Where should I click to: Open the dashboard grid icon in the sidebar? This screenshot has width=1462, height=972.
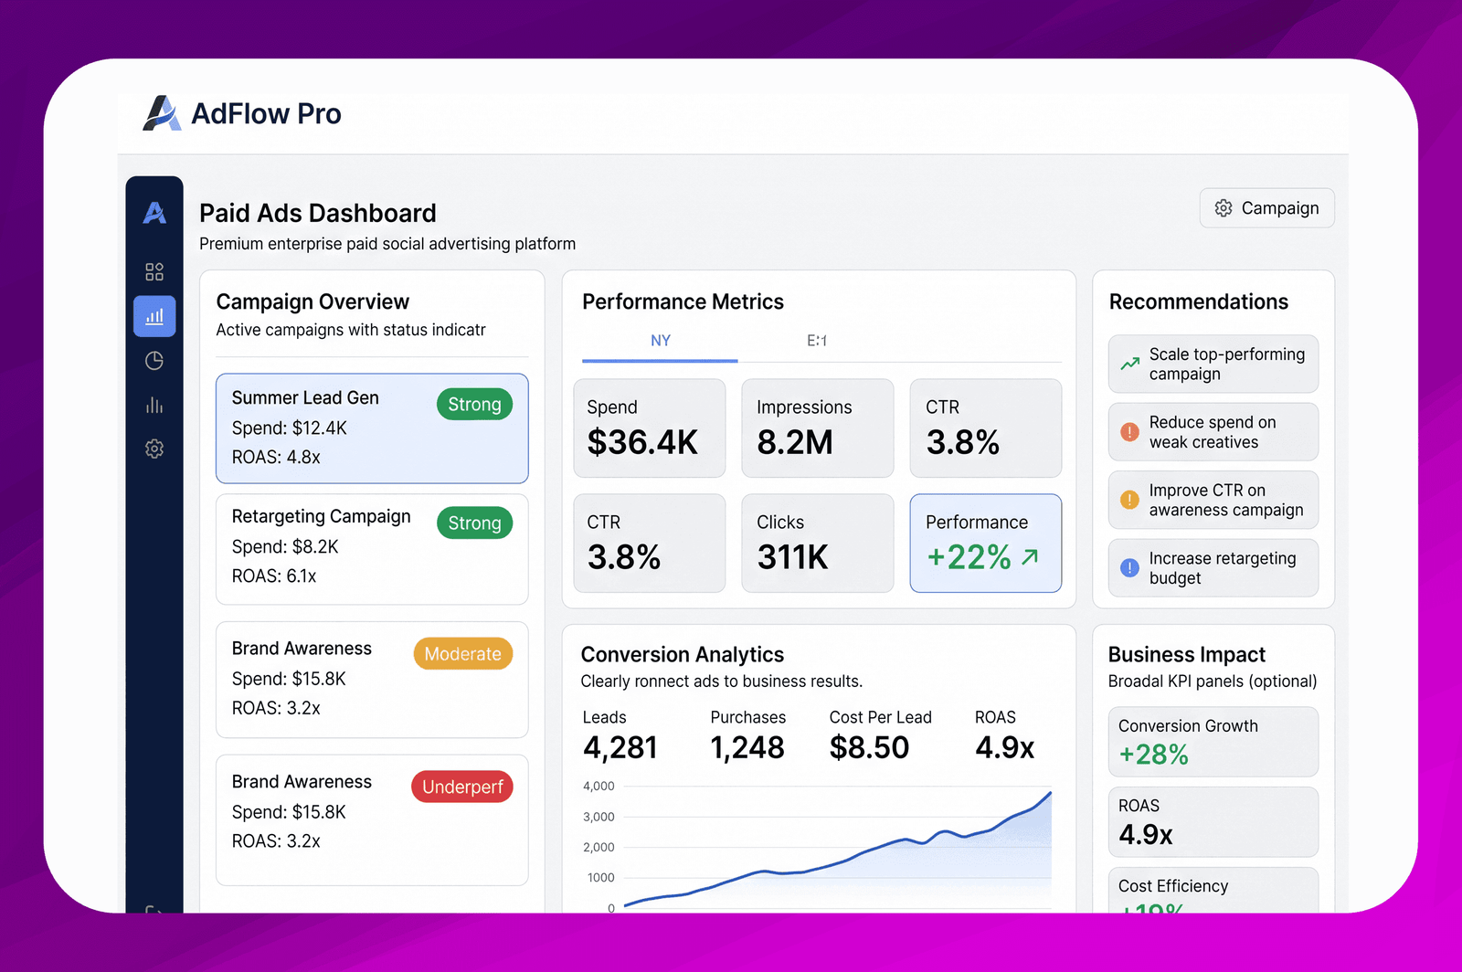pyautogui.click(x=154, y=271)
